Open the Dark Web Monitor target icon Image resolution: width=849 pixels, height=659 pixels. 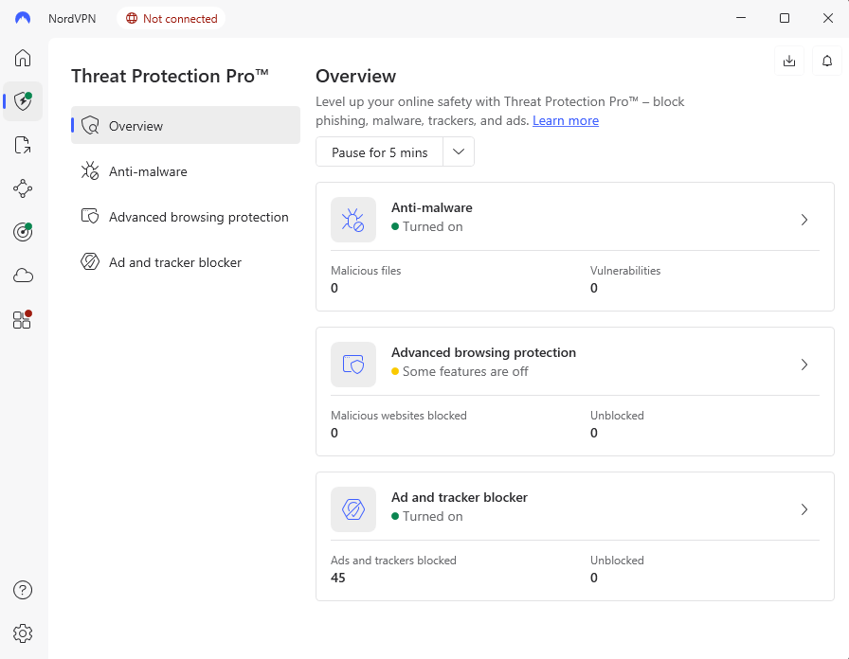(23, 232)
